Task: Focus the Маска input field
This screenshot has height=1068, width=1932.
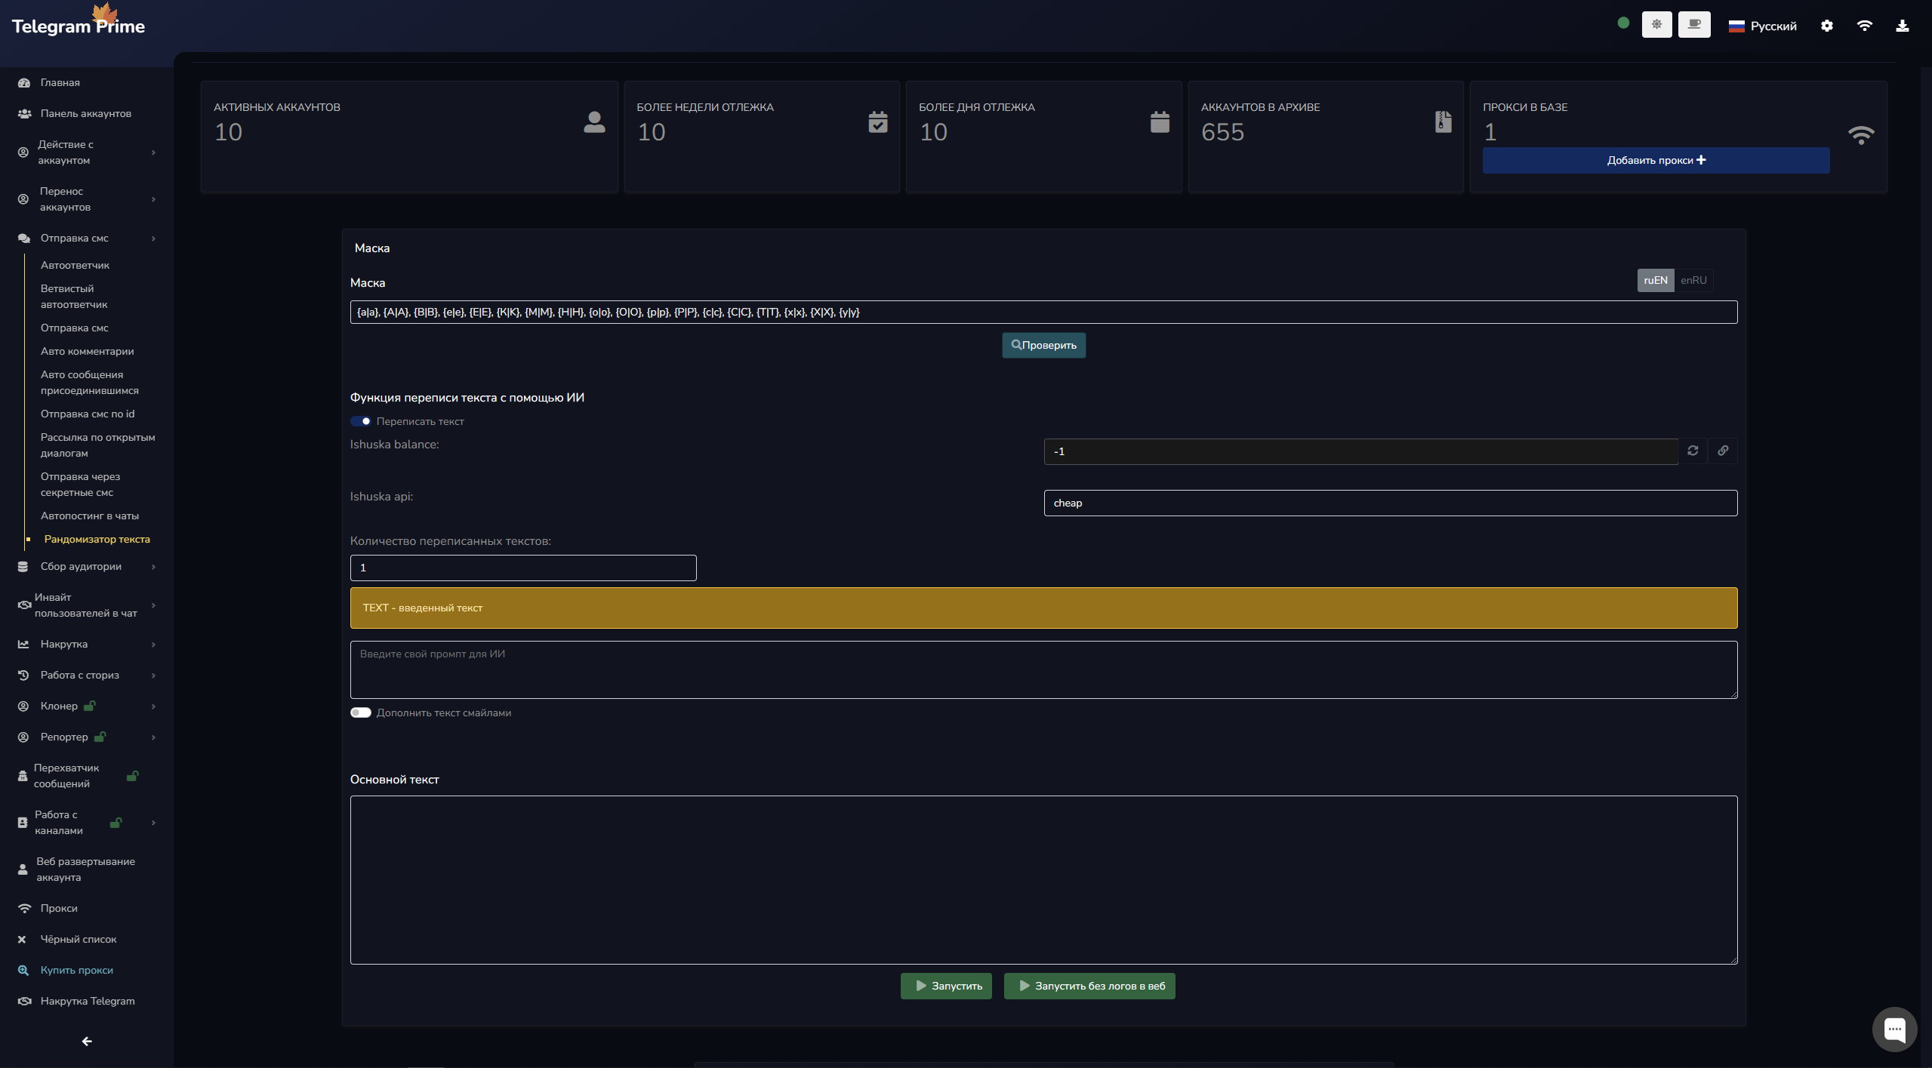Action: (1043, 312)
